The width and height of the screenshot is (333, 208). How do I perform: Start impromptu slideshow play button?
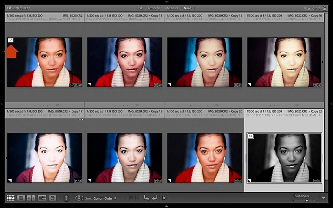(x=164, y=198)
